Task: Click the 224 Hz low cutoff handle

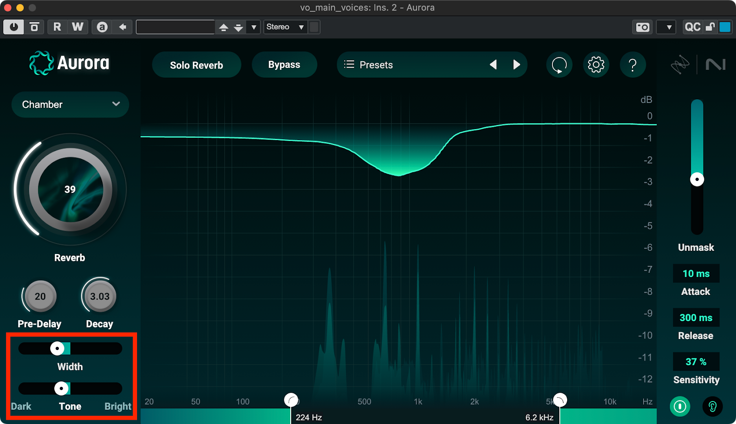Action: click(291, 400)
